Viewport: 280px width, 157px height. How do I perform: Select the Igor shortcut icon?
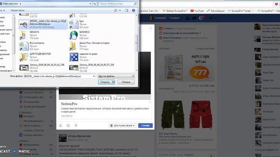73,24
